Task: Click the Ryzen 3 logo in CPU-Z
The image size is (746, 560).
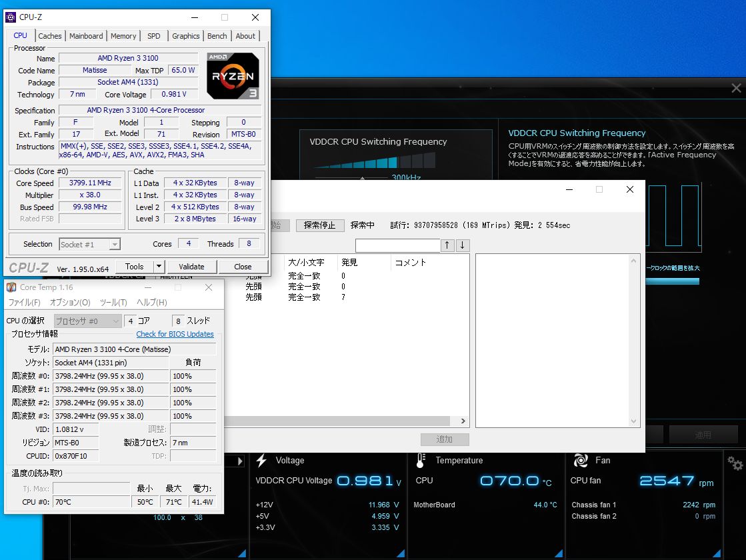Action: [233, 76]
